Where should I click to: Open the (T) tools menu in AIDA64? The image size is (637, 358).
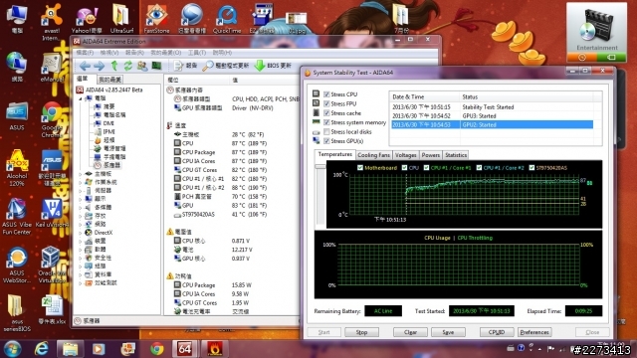click(197, 53)
